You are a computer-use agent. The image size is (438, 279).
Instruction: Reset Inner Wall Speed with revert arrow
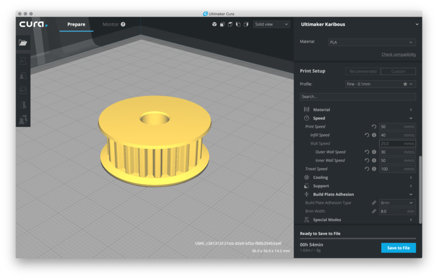(x=367, y=160)
